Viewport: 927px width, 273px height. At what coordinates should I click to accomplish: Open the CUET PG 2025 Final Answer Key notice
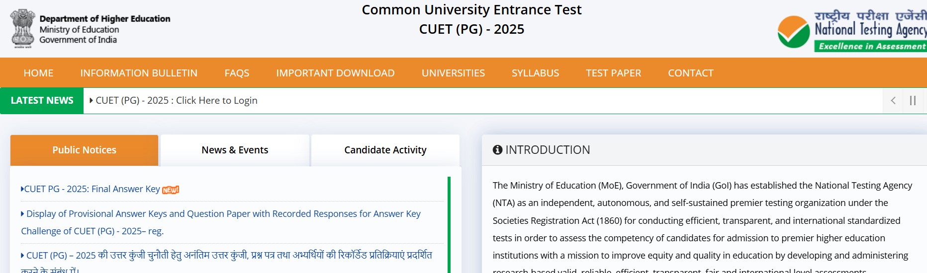click(x=92, y=189)
